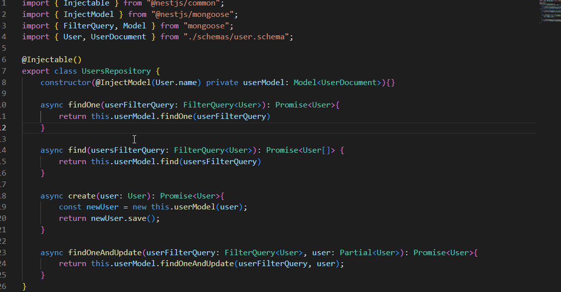561x292 pixels.
Task: Click the constructor keyword
Action: (x=66, y=83)
